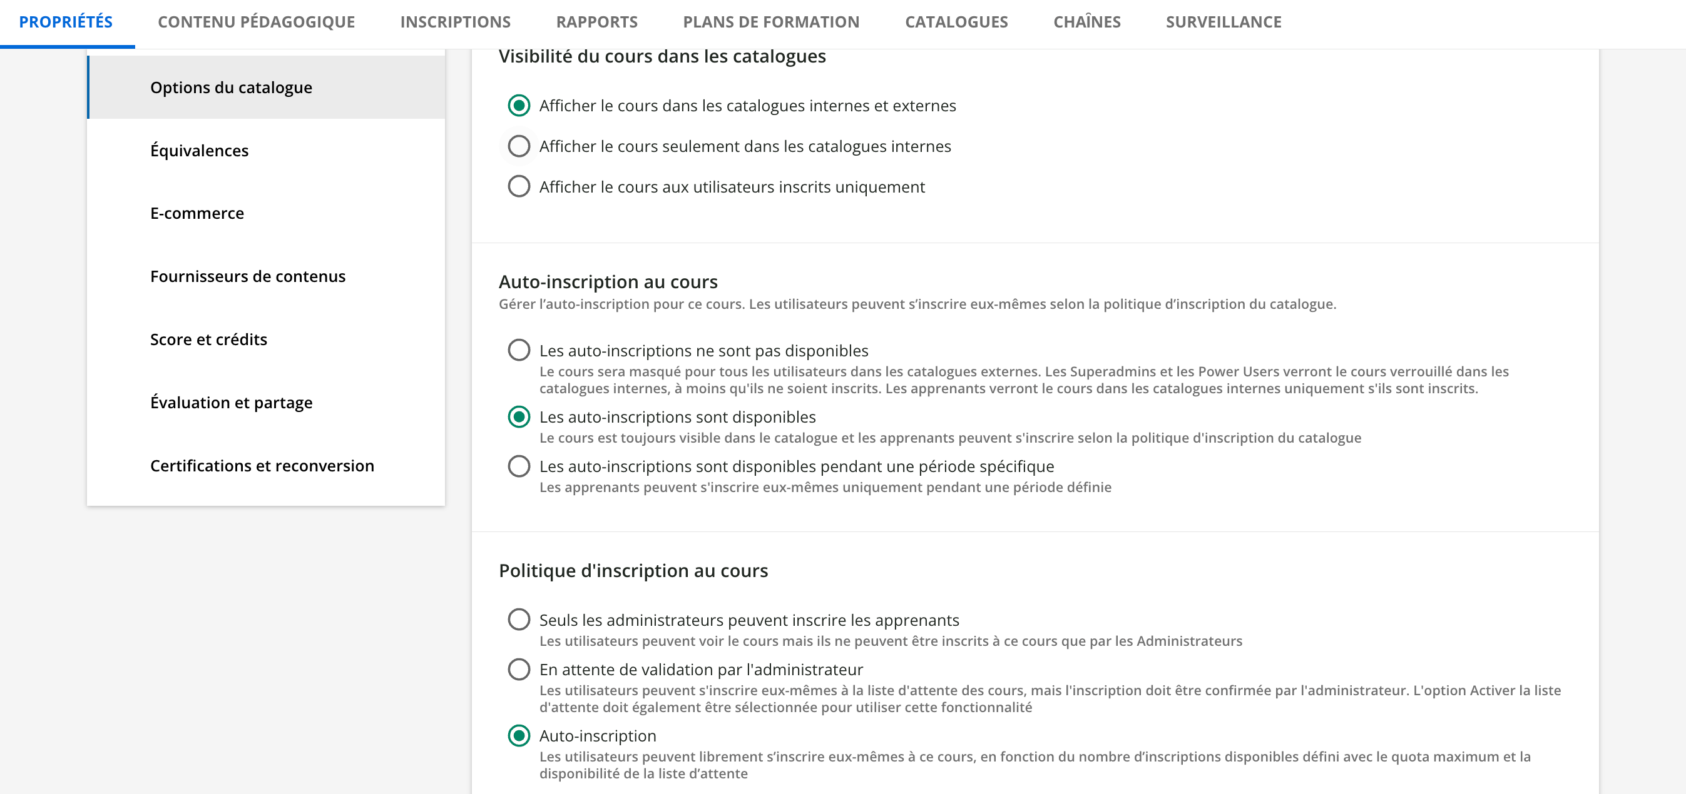Viewport: 1686px width, 794px height.
Task: Select the Propriétés tab
Action: [x=66, y=23]
